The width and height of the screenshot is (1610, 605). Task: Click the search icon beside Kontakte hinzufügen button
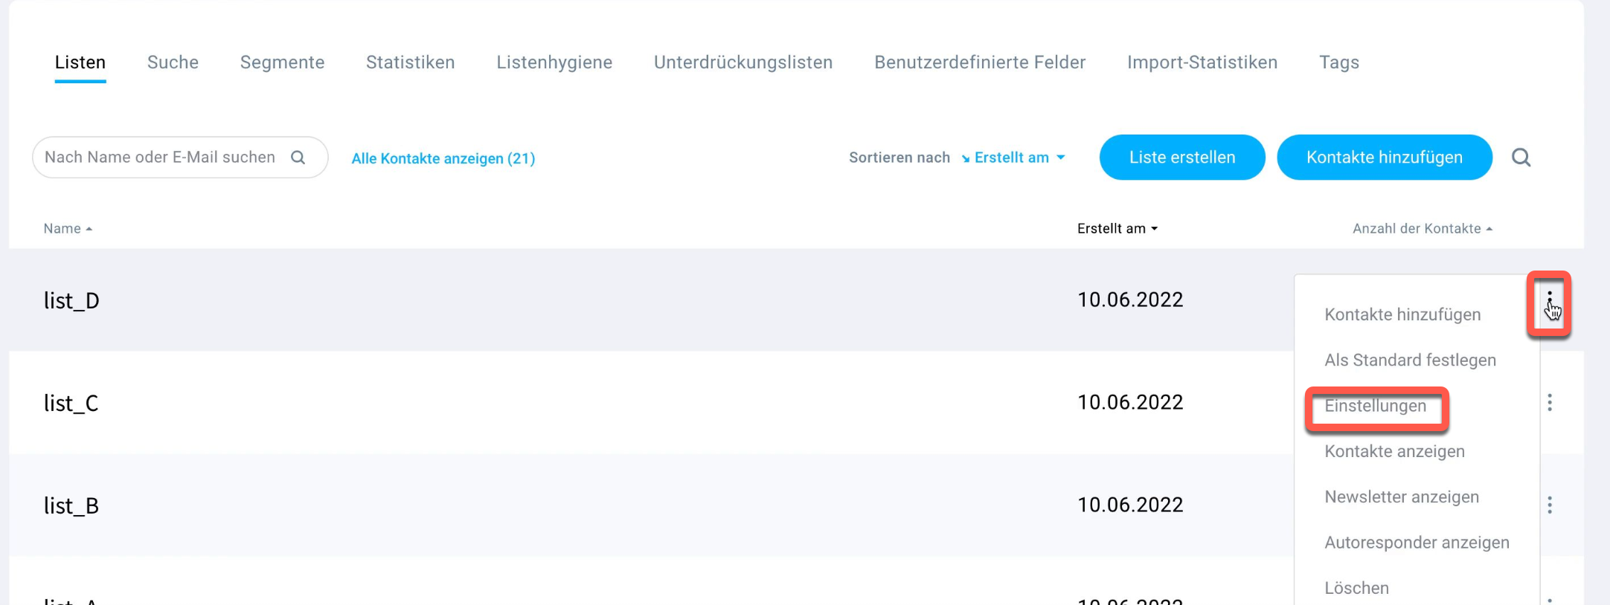[1521, 158]
